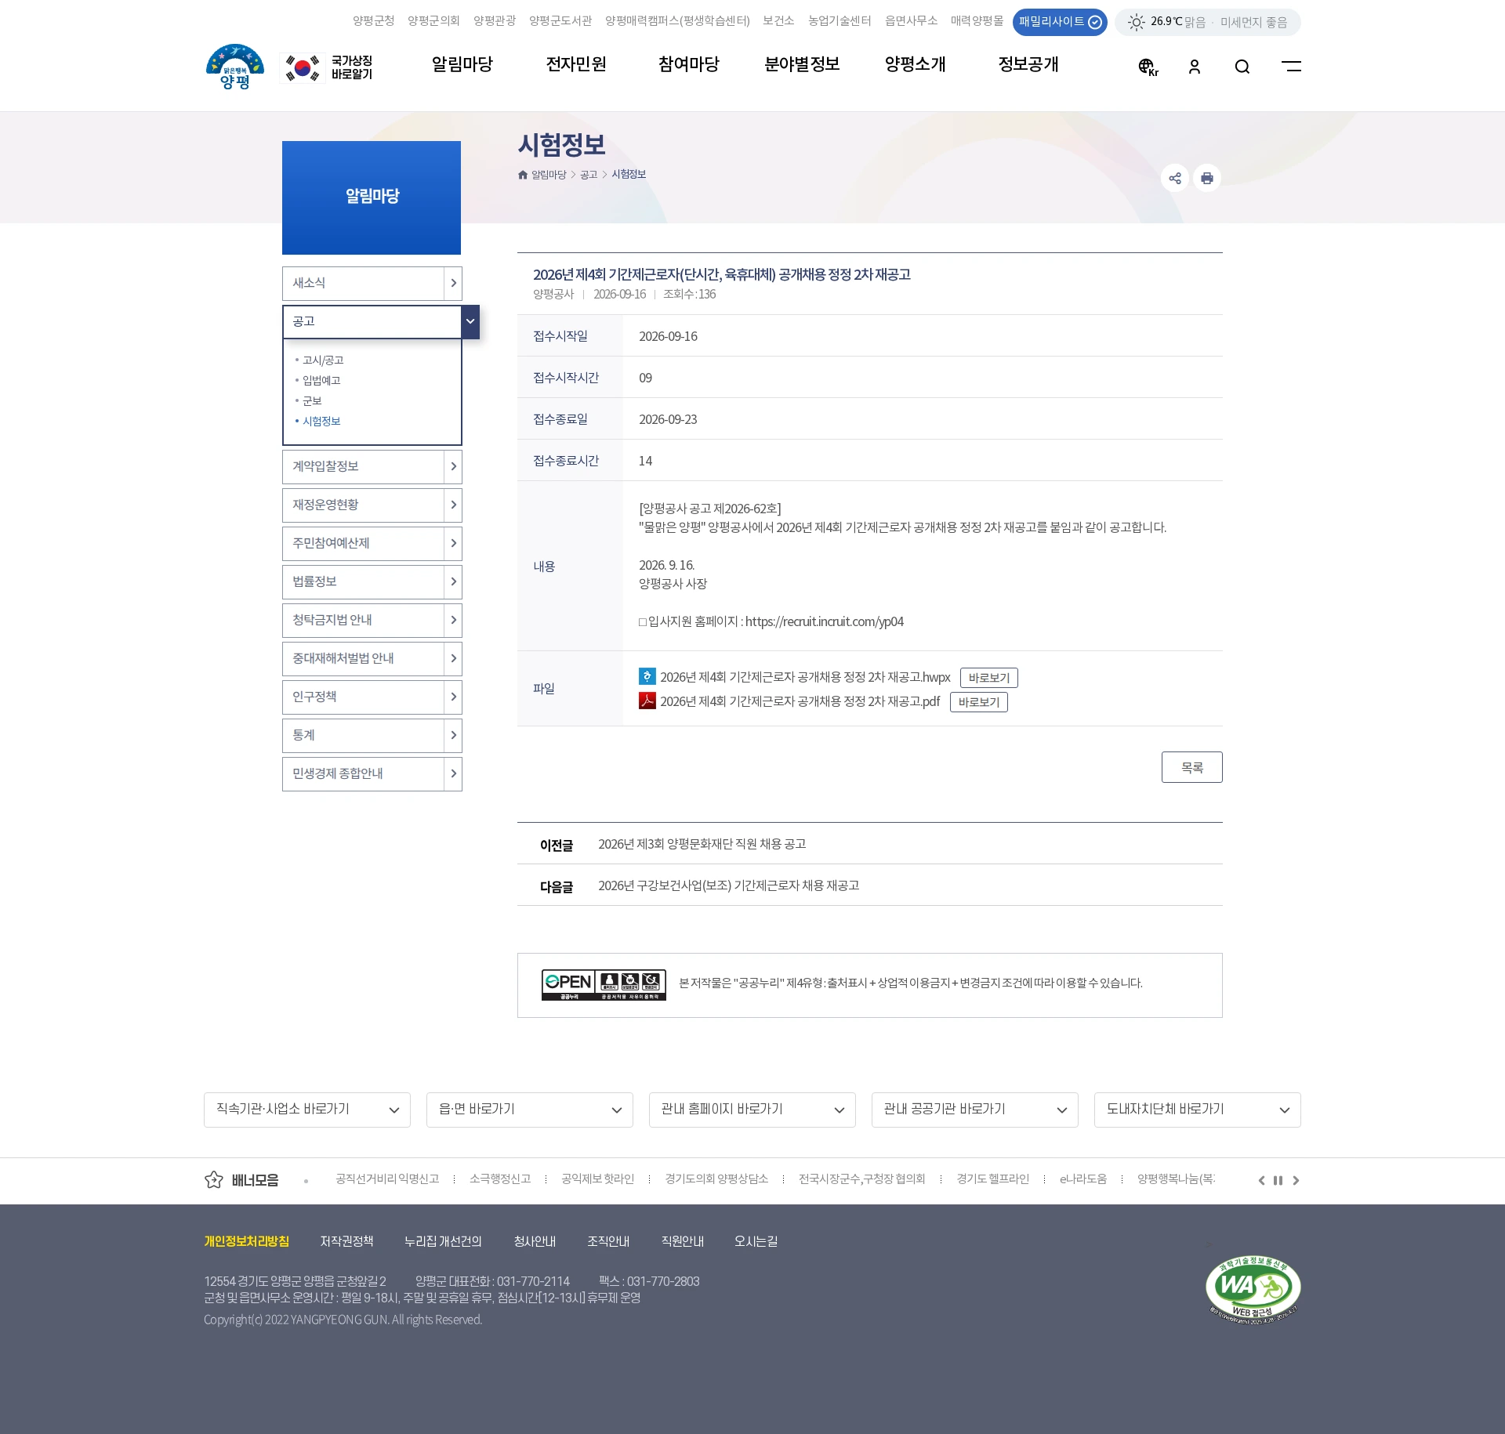This screenshot has width=1505, height=1434.
Task: Show the previous banner in 배너모음
Action: [1261, 1180]
